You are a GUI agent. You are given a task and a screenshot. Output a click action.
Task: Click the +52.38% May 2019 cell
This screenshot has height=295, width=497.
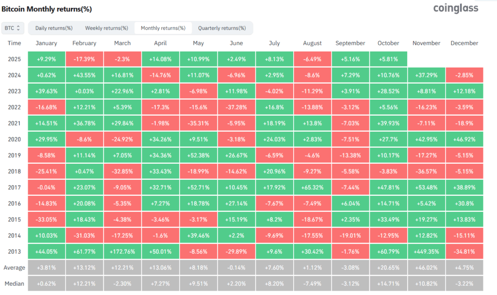click(x=198, y=155)
